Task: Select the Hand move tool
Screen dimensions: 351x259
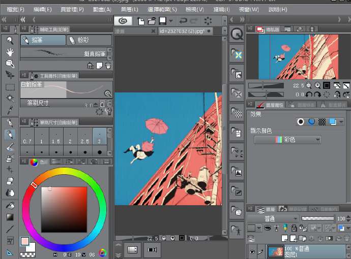Action: (10, 51)
